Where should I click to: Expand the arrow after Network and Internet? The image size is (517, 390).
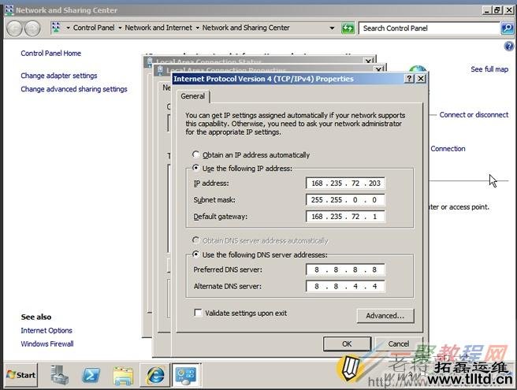[x=198, y=28]
